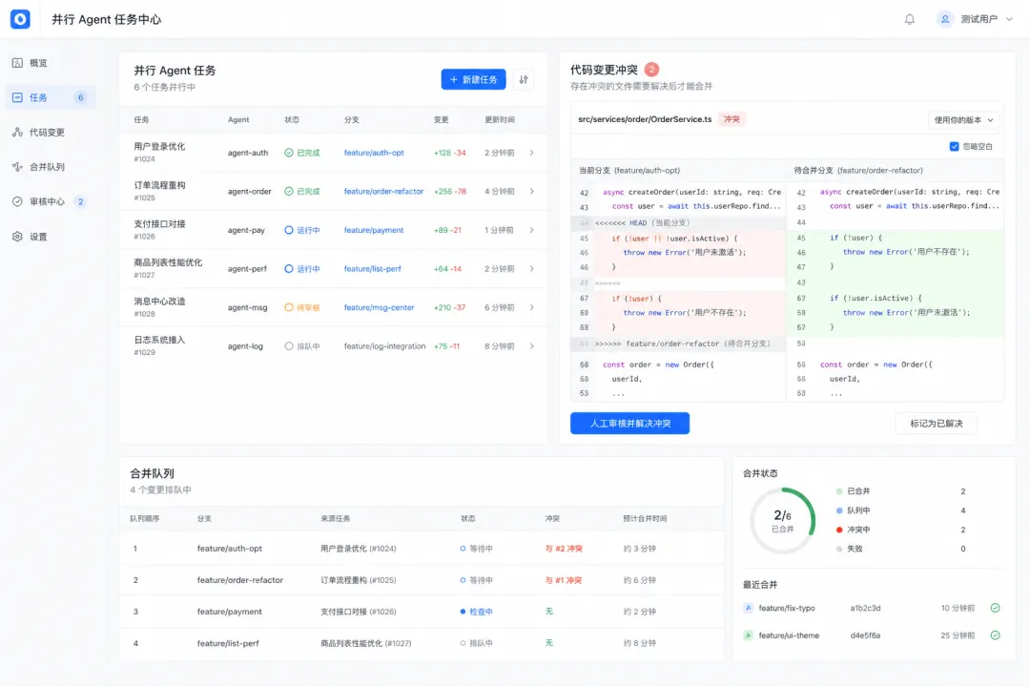Expand the 消息中心改造 row chevron
The width and height of the screenshot is (1030, 687).
(x=531, y=307)
